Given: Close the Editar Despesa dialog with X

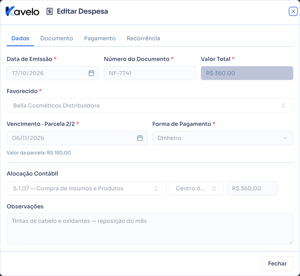Looking at the screenshot, I should tap(293, 11).
